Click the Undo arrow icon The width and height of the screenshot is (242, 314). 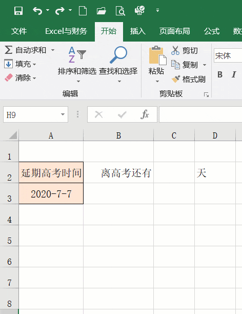click(37, 11)
